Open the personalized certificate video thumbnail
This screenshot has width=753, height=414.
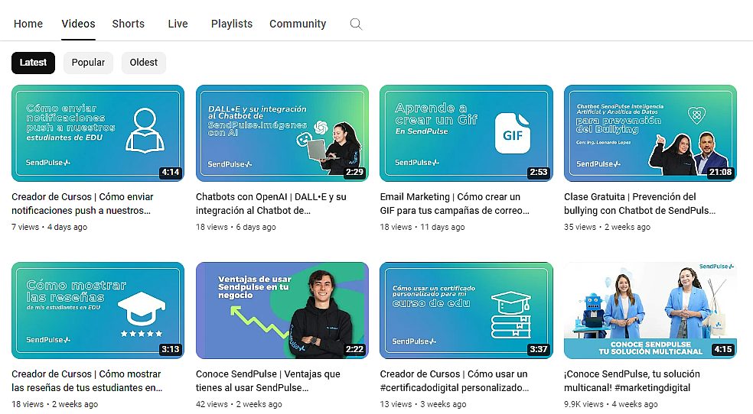(x=466, y=310)
